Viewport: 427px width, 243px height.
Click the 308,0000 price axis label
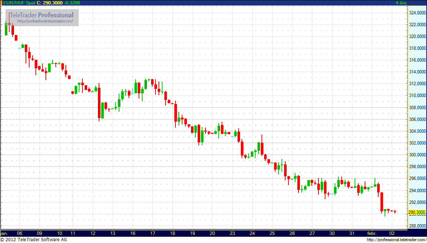tap(417, 107)
